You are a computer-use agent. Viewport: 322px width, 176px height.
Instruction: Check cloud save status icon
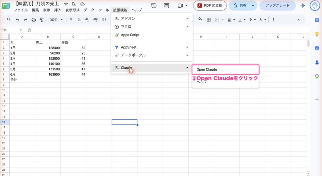[82, 4]
